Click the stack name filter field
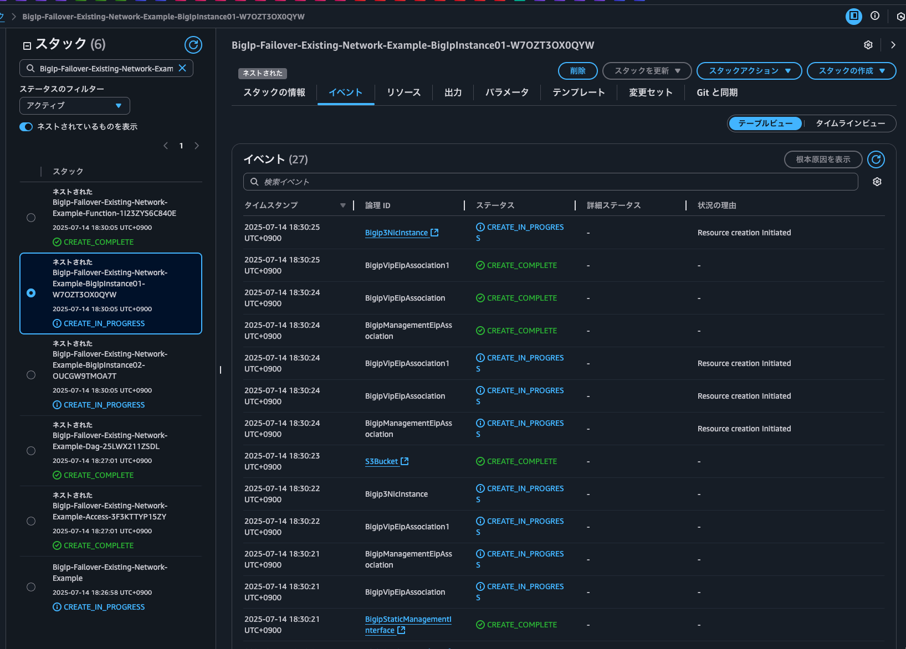The height and width of the screenshot is (649, 906). point(106,68)
